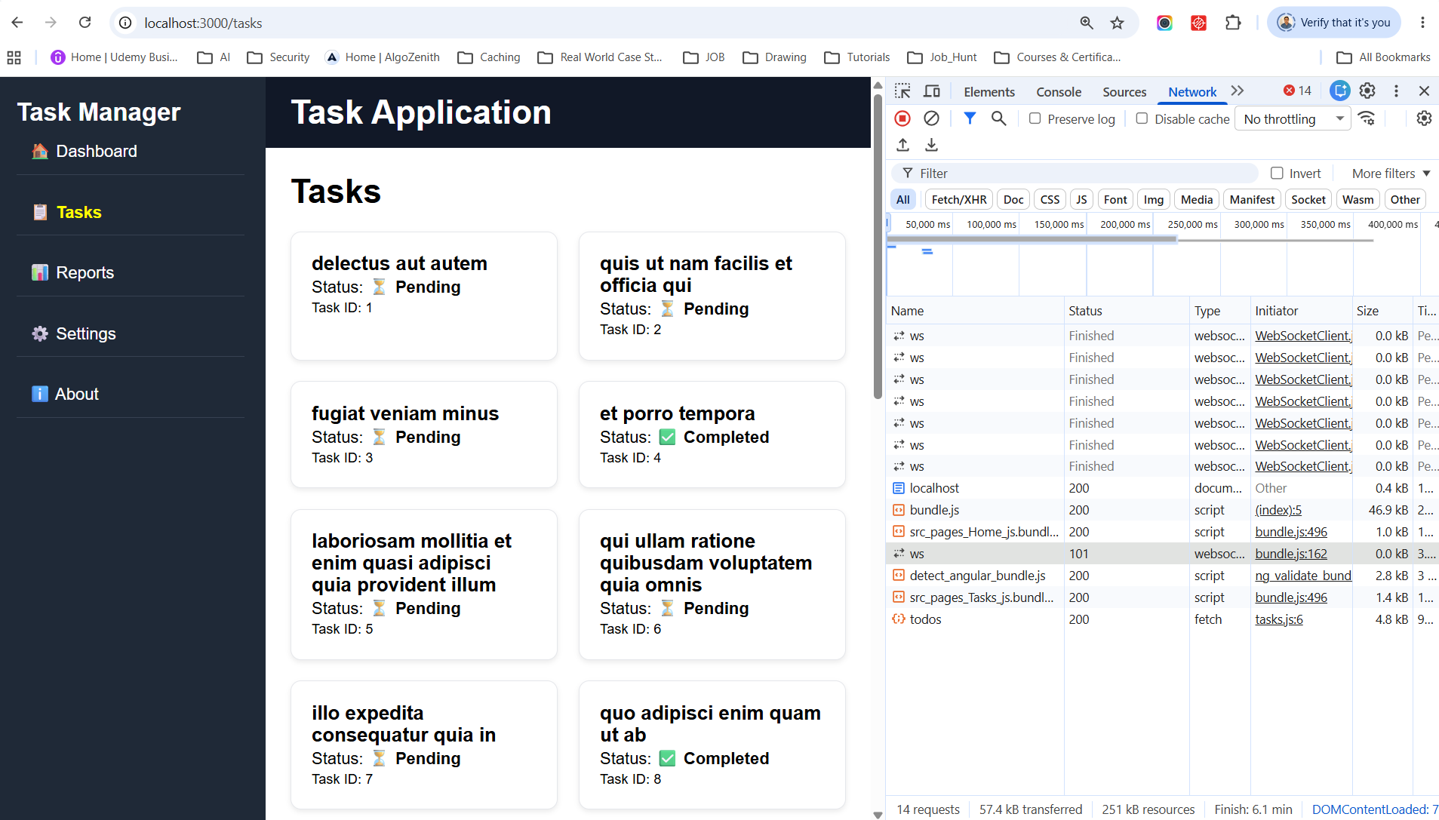Open All Bookmarks folder
Screen dimensions: 1439x820
point(1383,57)
